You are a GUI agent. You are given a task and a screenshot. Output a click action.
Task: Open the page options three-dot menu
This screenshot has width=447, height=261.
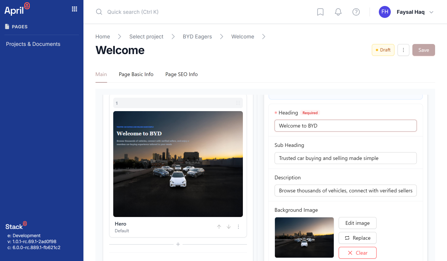pyautogui.click(x=403, y=50)
